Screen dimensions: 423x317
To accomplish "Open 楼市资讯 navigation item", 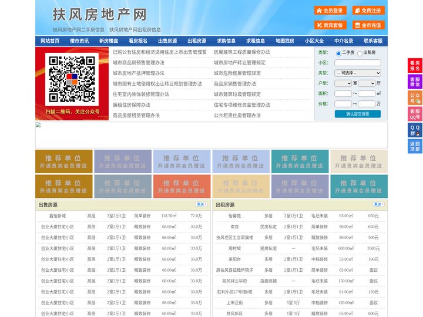I will click(x=79, y=41).
